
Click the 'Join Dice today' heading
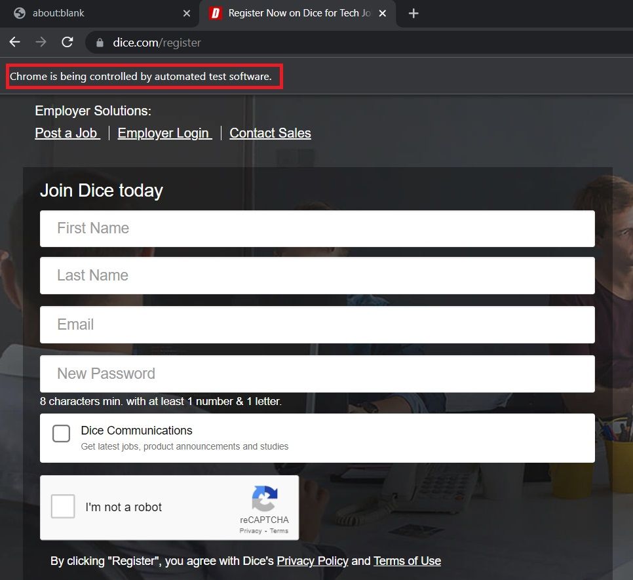pos(102,191)
